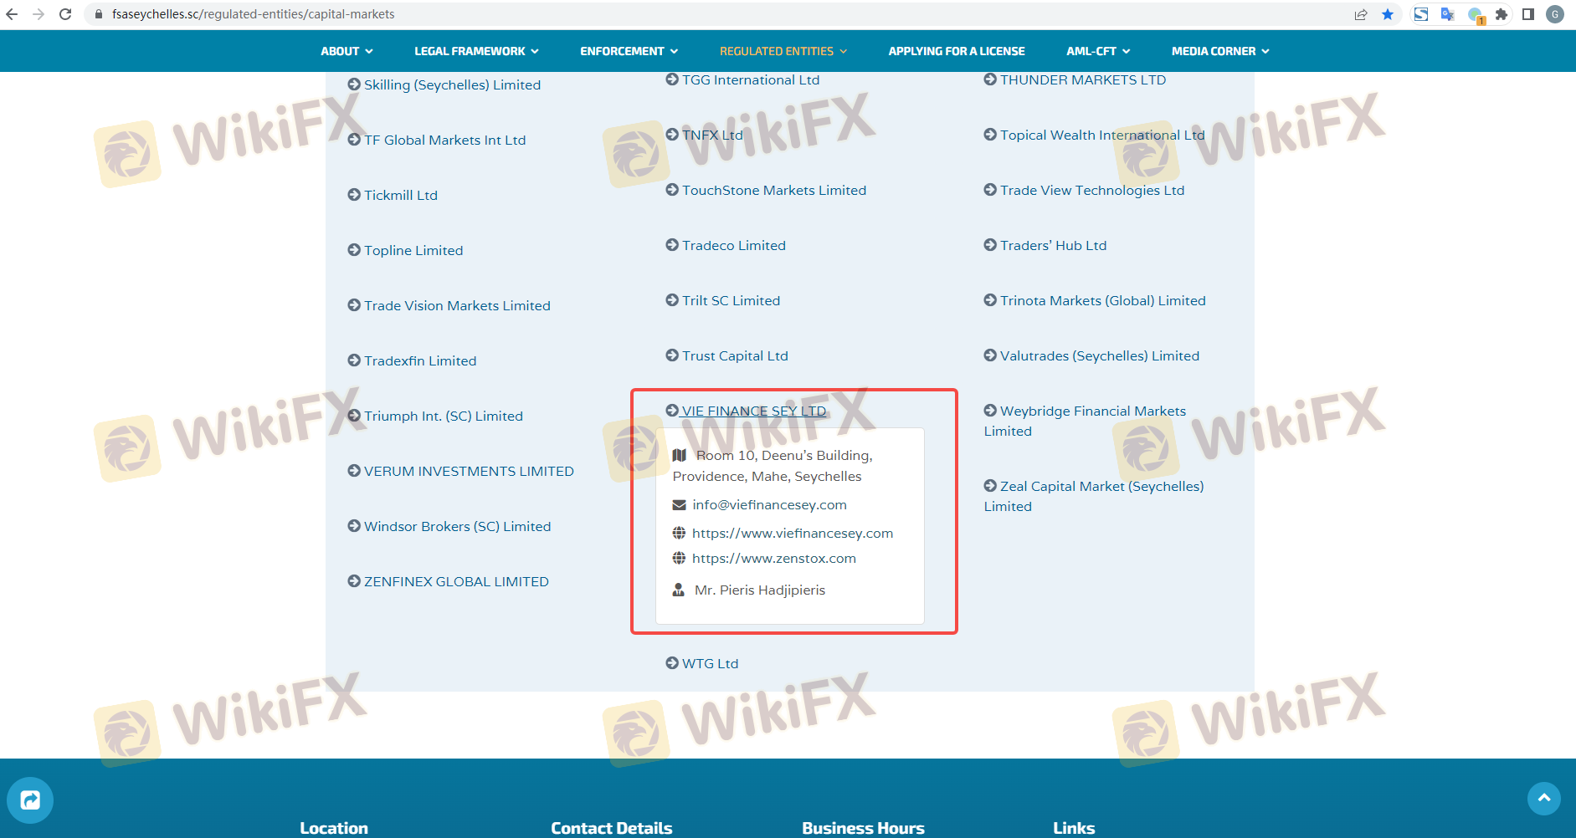Click the scroll-to-top arrow button
The height and width of the screenshot is (838, 1576).
pyautogui.click(x=1544, y=798)
